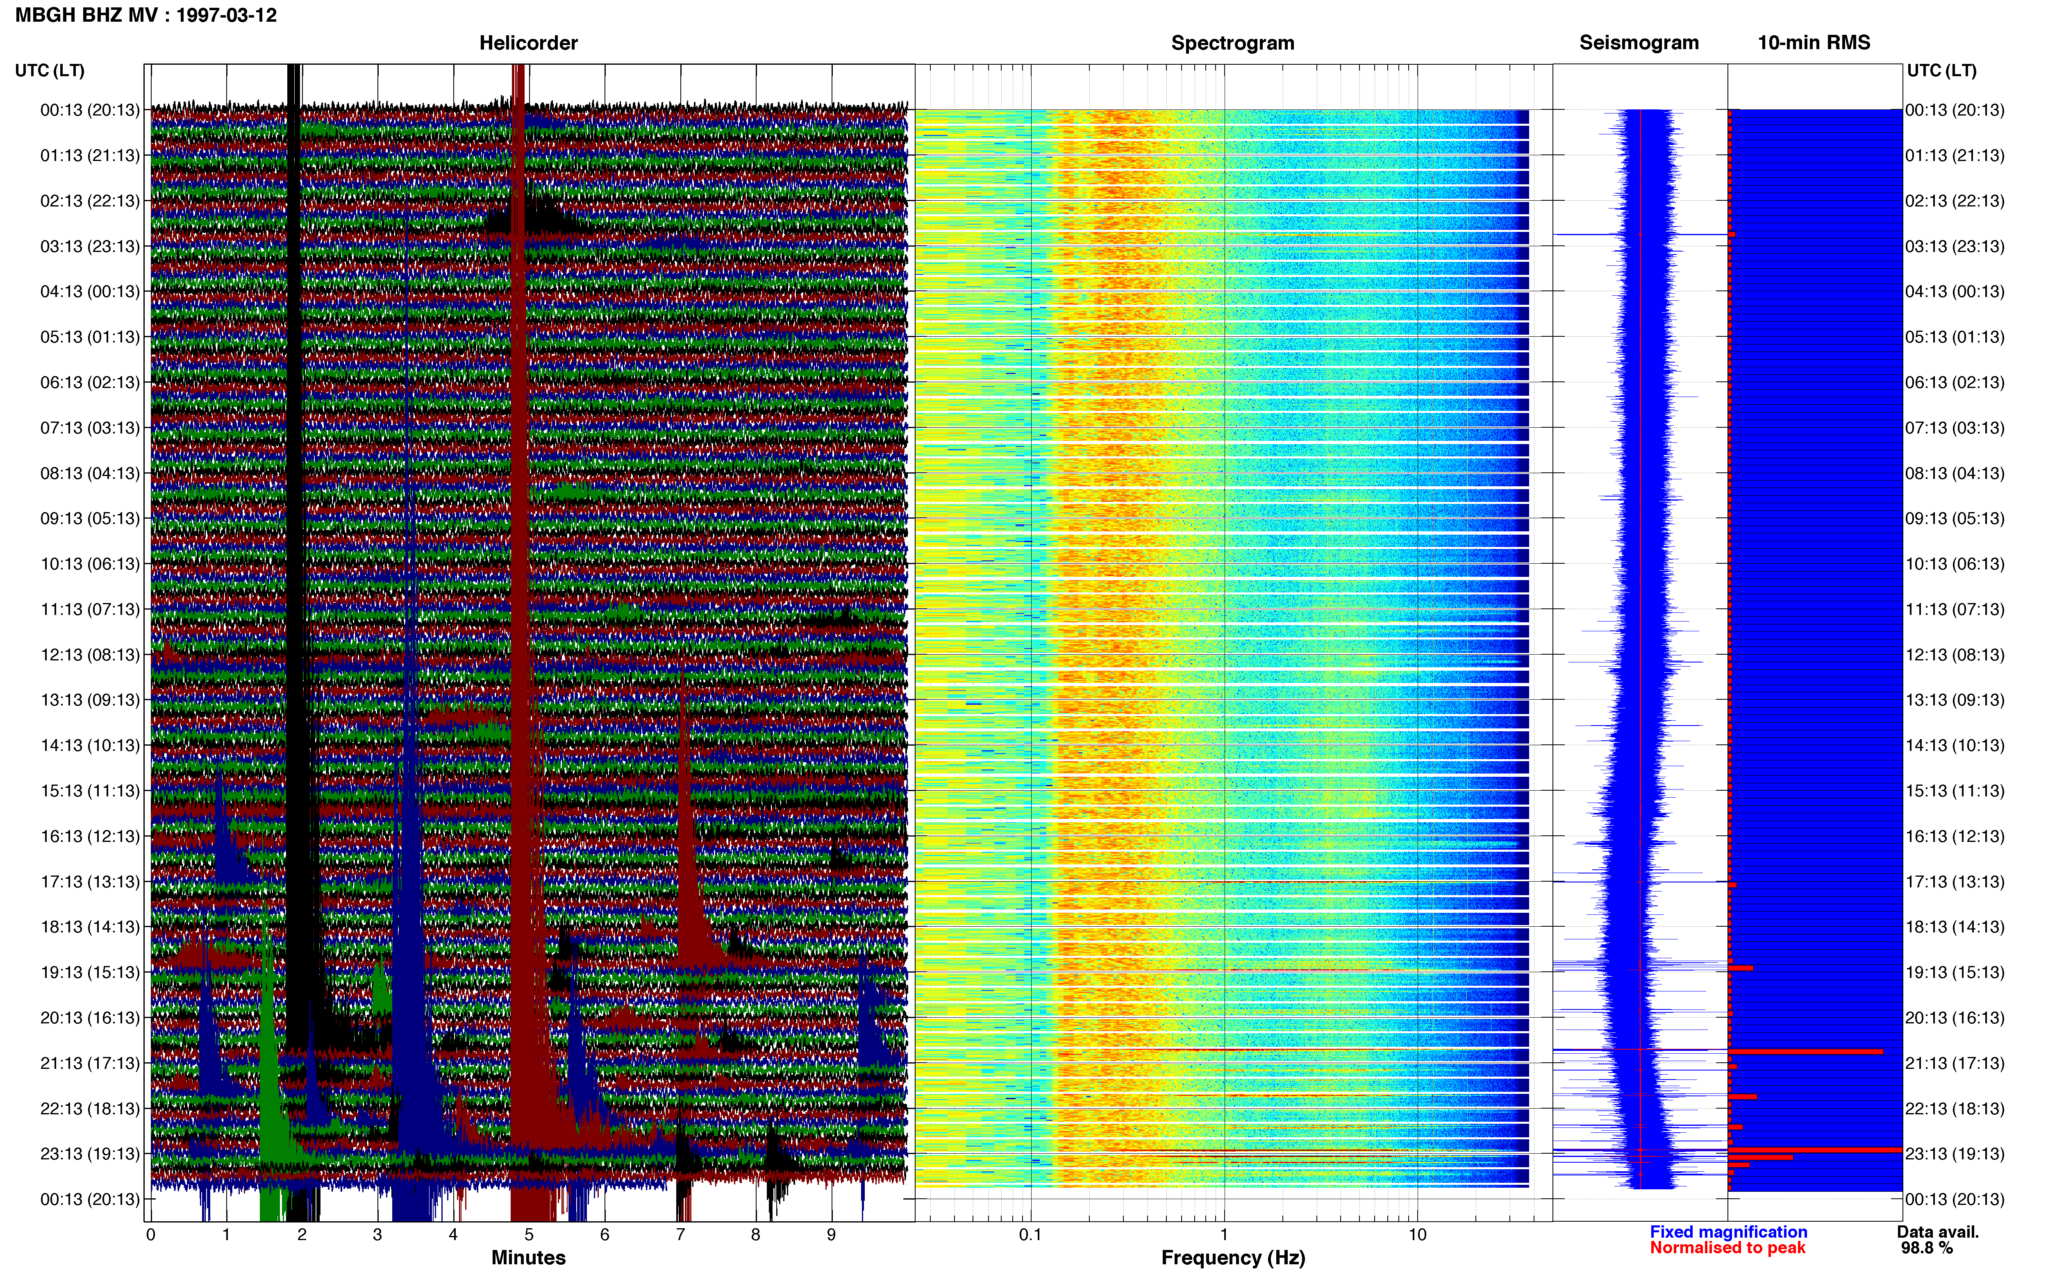The height and width of the screenshot is (1286, 2057).
Task: Click right-side time label '21:13 (17:13)'
Action: (x=1955, y=1063)
